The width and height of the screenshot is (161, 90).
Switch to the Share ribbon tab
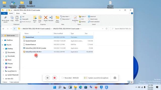point(18,13)
